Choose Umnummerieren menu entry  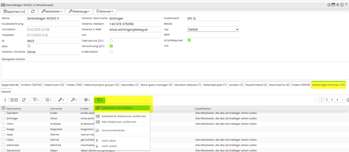(x=122, y=130)
